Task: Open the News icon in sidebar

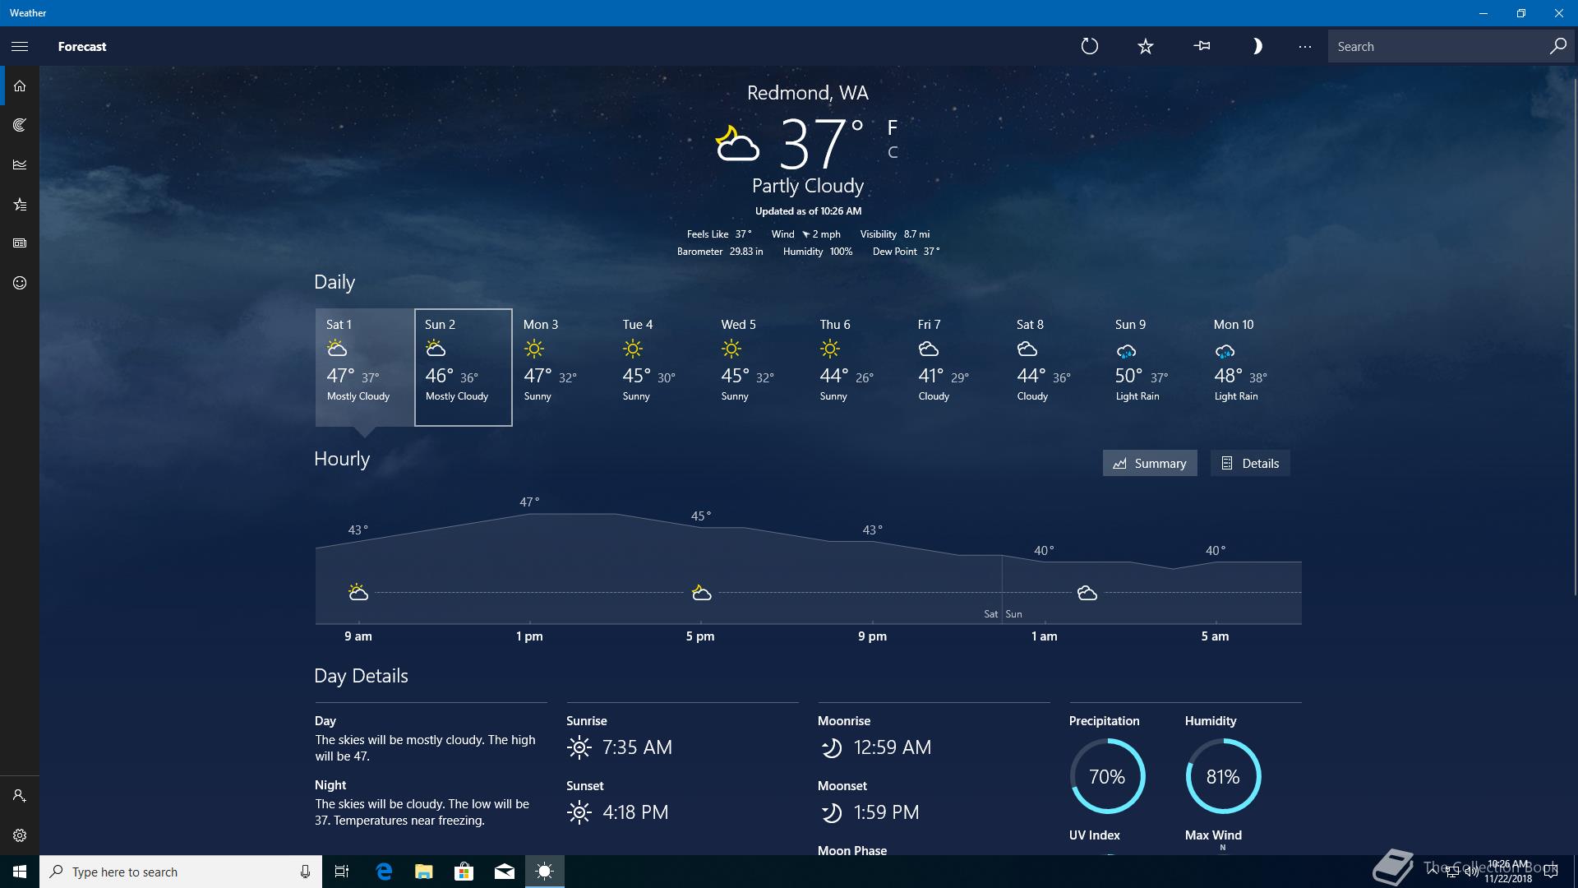Action: pyautogui.click(x=20, y=243)
